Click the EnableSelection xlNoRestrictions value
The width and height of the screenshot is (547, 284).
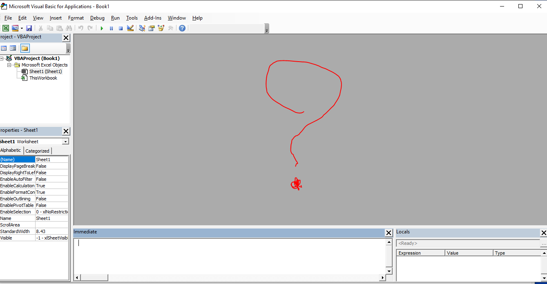[51, 212]
